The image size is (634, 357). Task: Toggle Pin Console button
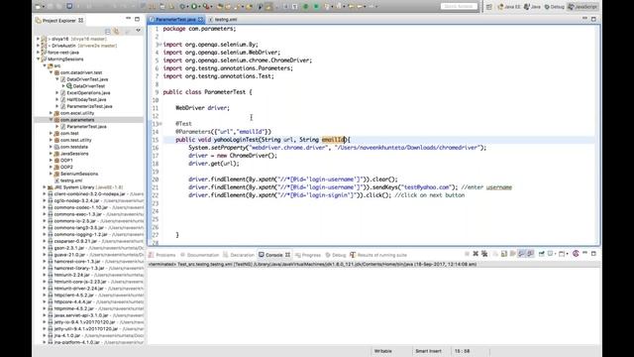pos(542,254)
